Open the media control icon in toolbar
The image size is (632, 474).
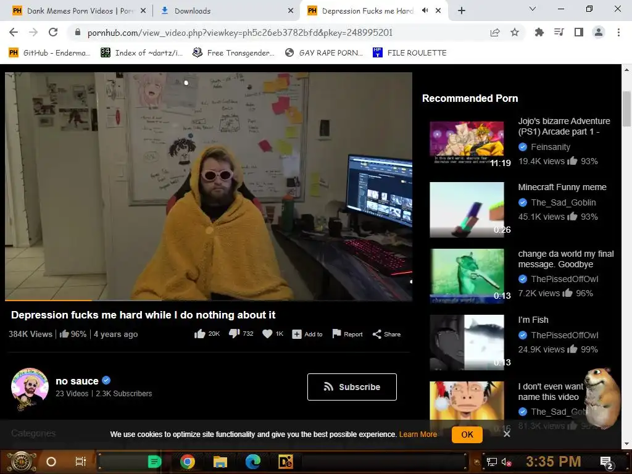pyautogui.click(x=559, y=32)
